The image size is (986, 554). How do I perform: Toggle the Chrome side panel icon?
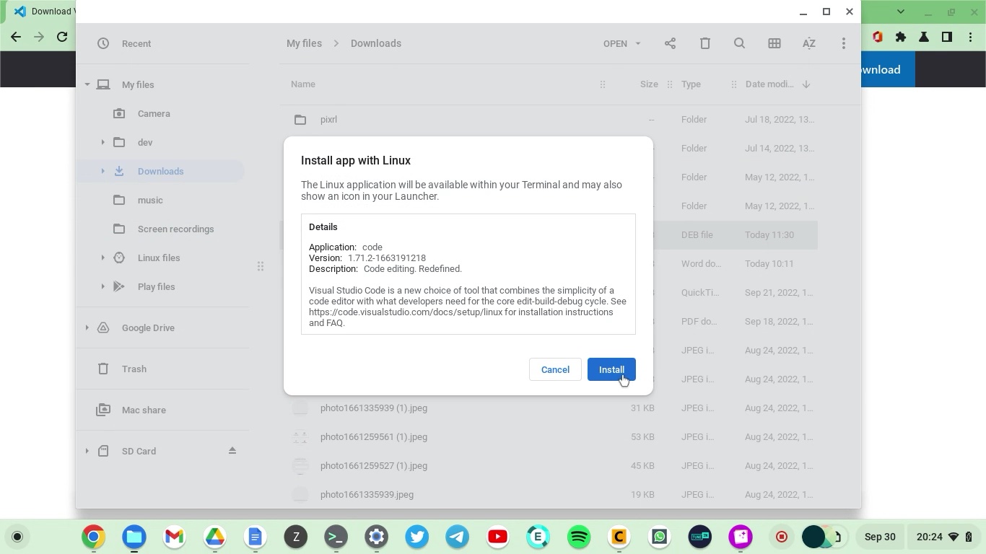click(x=947, y=37)
